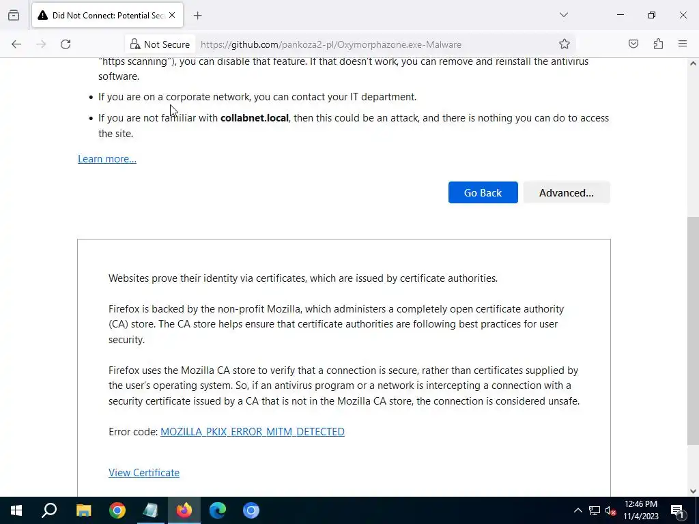The height and width of the screenshot is (524, 699).
Task: Open MOZILLA_PKIX_ERROR_MITM_DETECTED error code link
Action: click(x=253, y=431)
